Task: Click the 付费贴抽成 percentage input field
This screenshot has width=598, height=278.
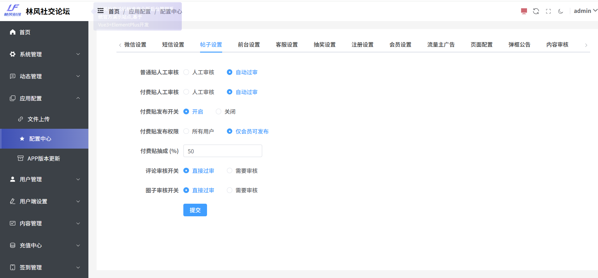Action: (222, 151)
